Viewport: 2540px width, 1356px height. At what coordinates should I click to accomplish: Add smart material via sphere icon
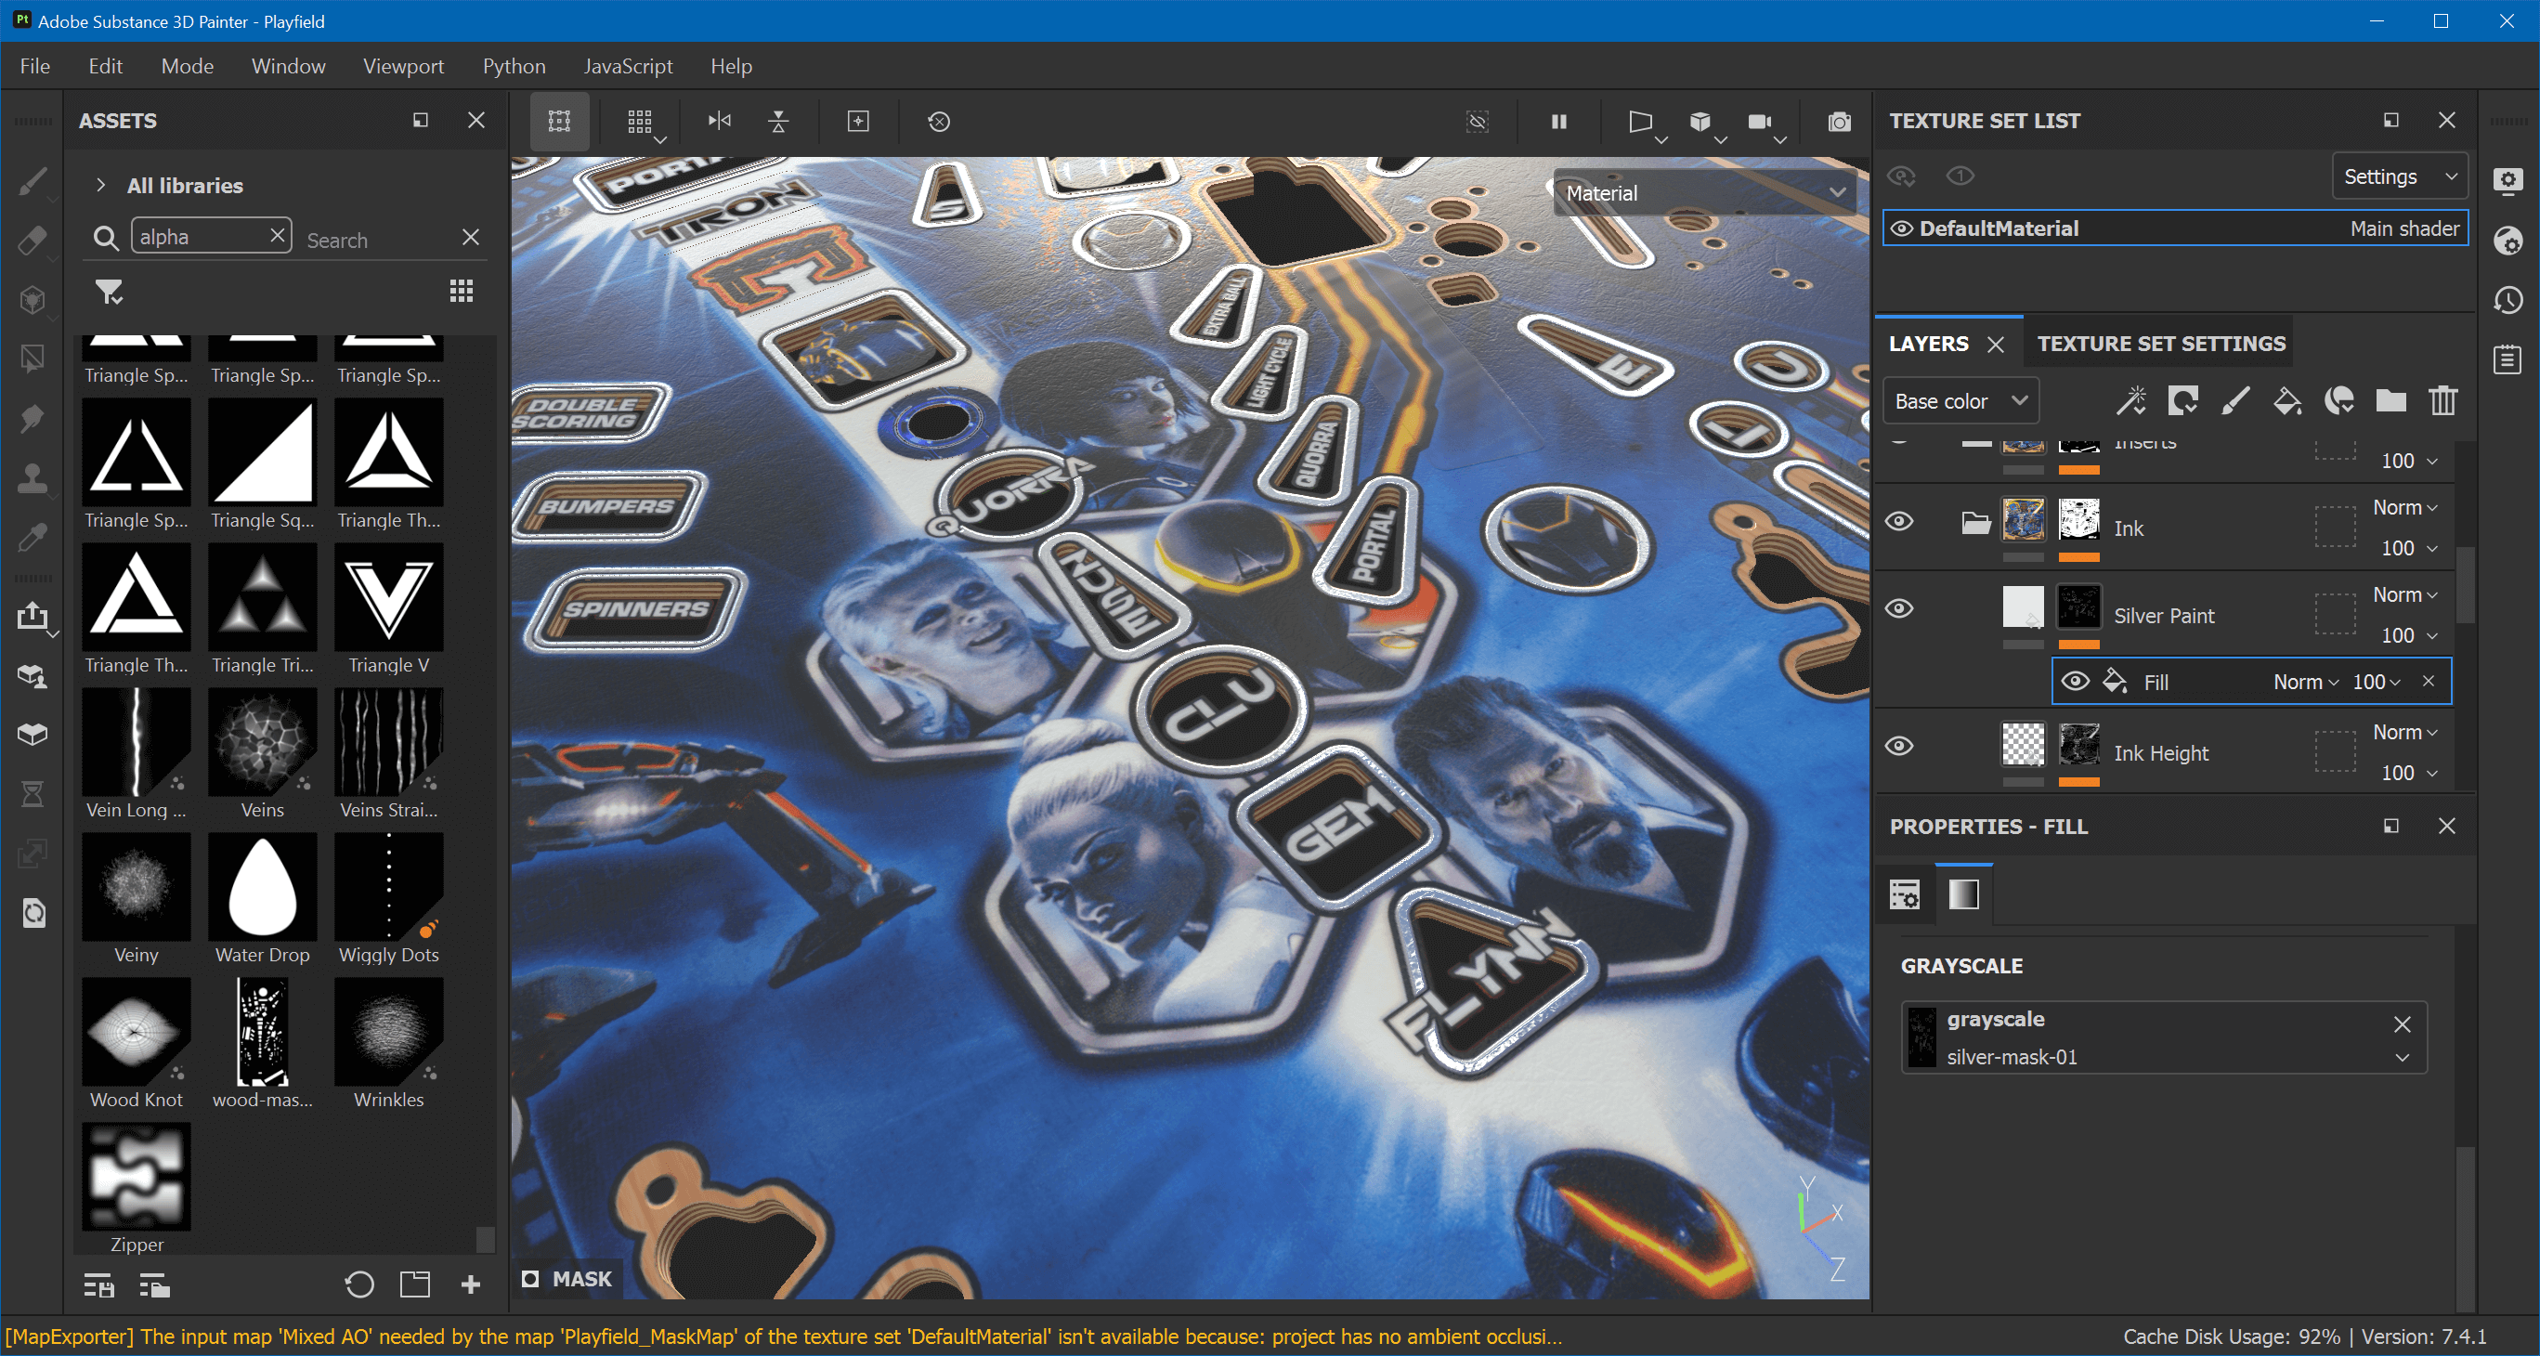pyautogui.click(x=2339, y=400)
